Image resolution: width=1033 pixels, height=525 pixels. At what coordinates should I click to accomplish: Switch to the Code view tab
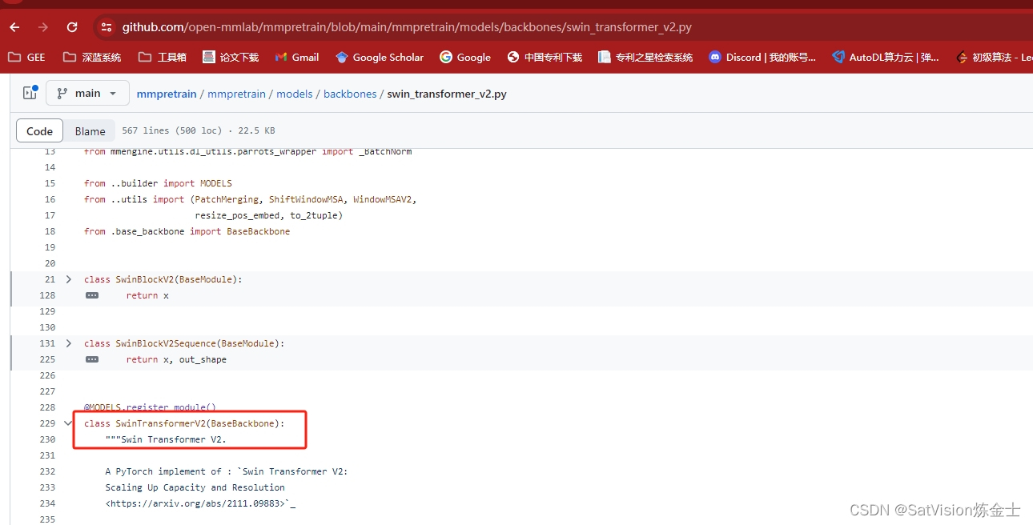click(40, 131)
